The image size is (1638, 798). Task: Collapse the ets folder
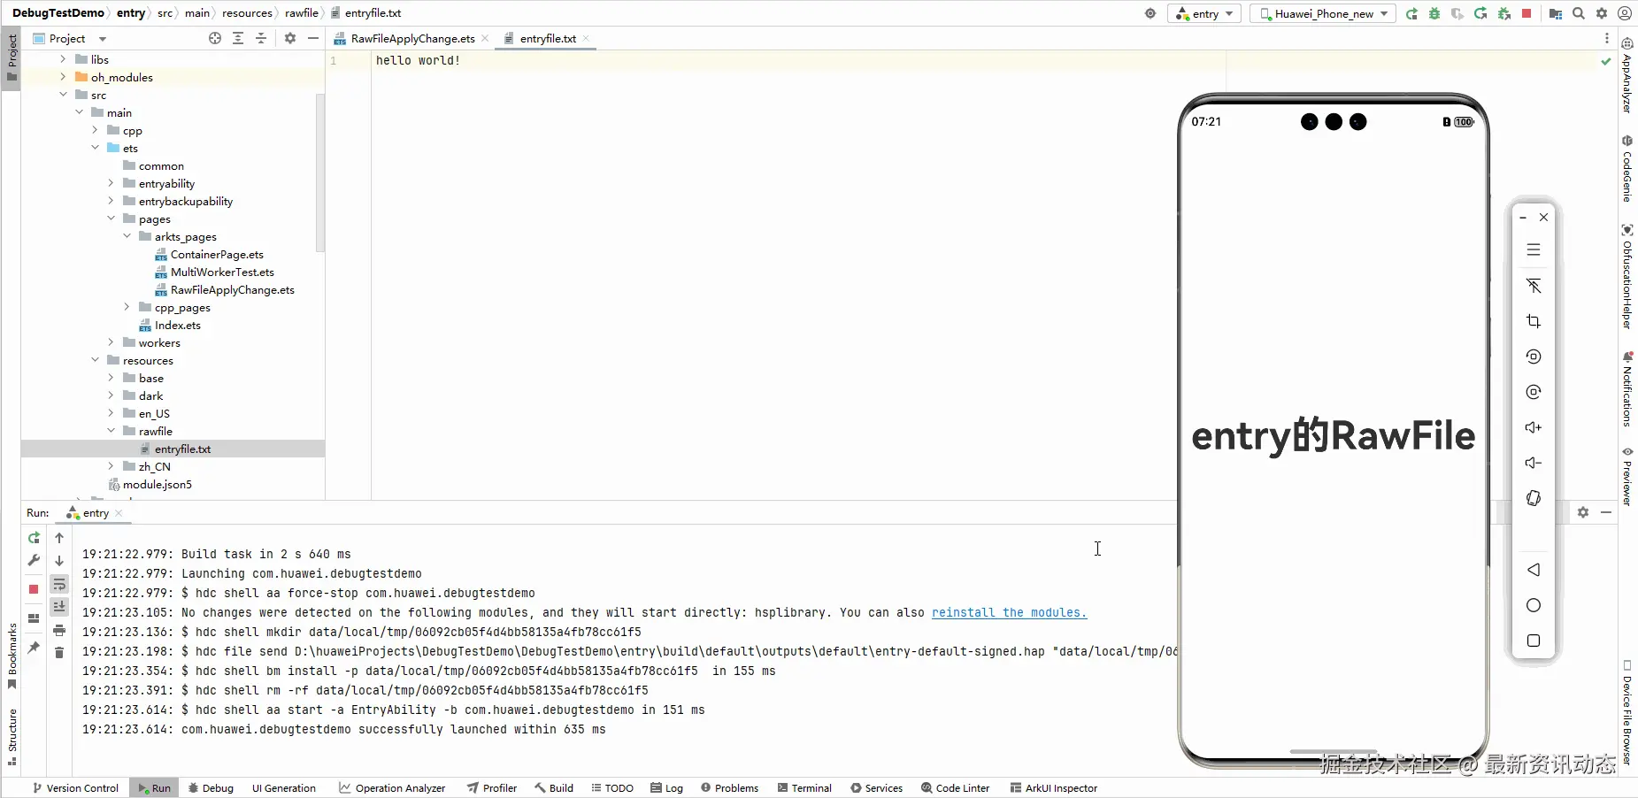95,148
